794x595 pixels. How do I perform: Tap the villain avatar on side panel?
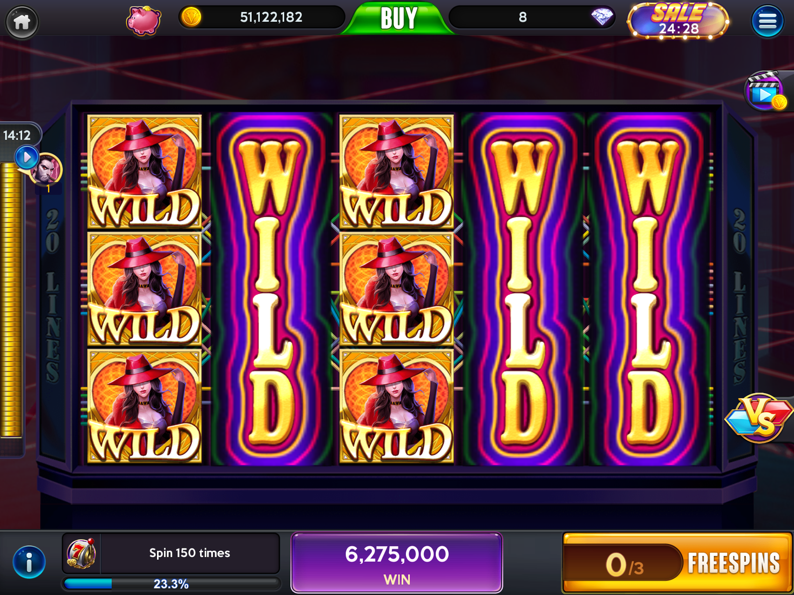pos(47,169)
